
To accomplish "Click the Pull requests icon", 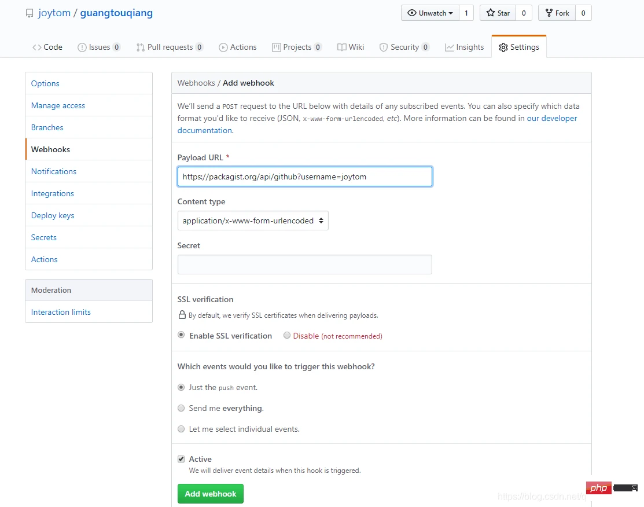I will click(140, 47).
